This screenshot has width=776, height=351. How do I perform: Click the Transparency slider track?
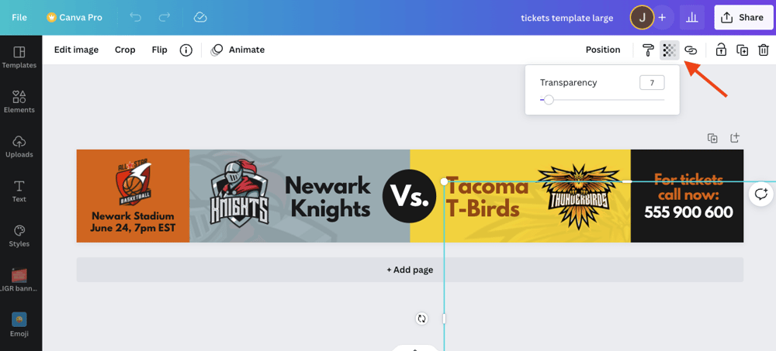click(602, 100)
